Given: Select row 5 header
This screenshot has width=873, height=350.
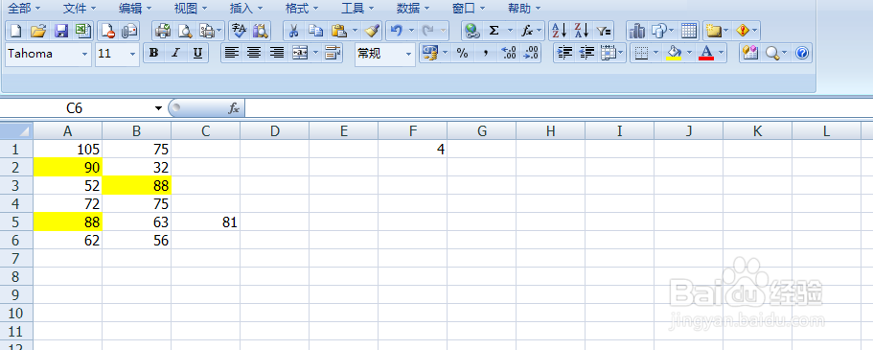Looking at the screenshot, I should [x=16, y=222].
